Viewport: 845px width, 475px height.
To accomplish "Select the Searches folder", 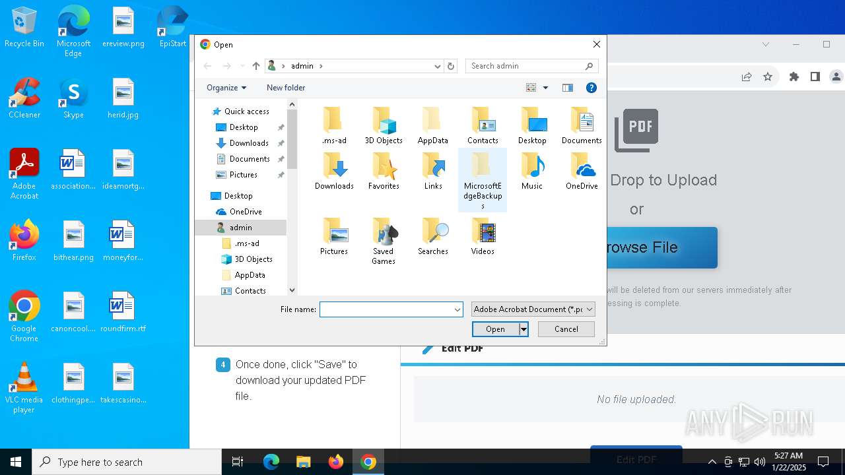I will 433,236.
